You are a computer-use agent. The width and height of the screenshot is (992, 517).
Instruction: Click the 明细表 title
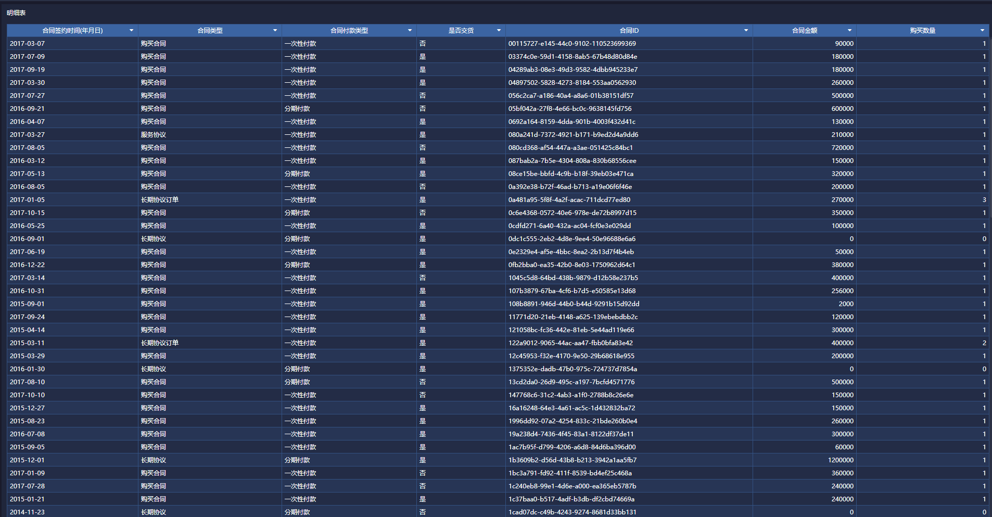pos(16,13)
